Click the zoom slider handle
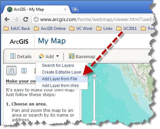Image resolution: width=160 pixels, height=129 pixels. tap(95, 122)
